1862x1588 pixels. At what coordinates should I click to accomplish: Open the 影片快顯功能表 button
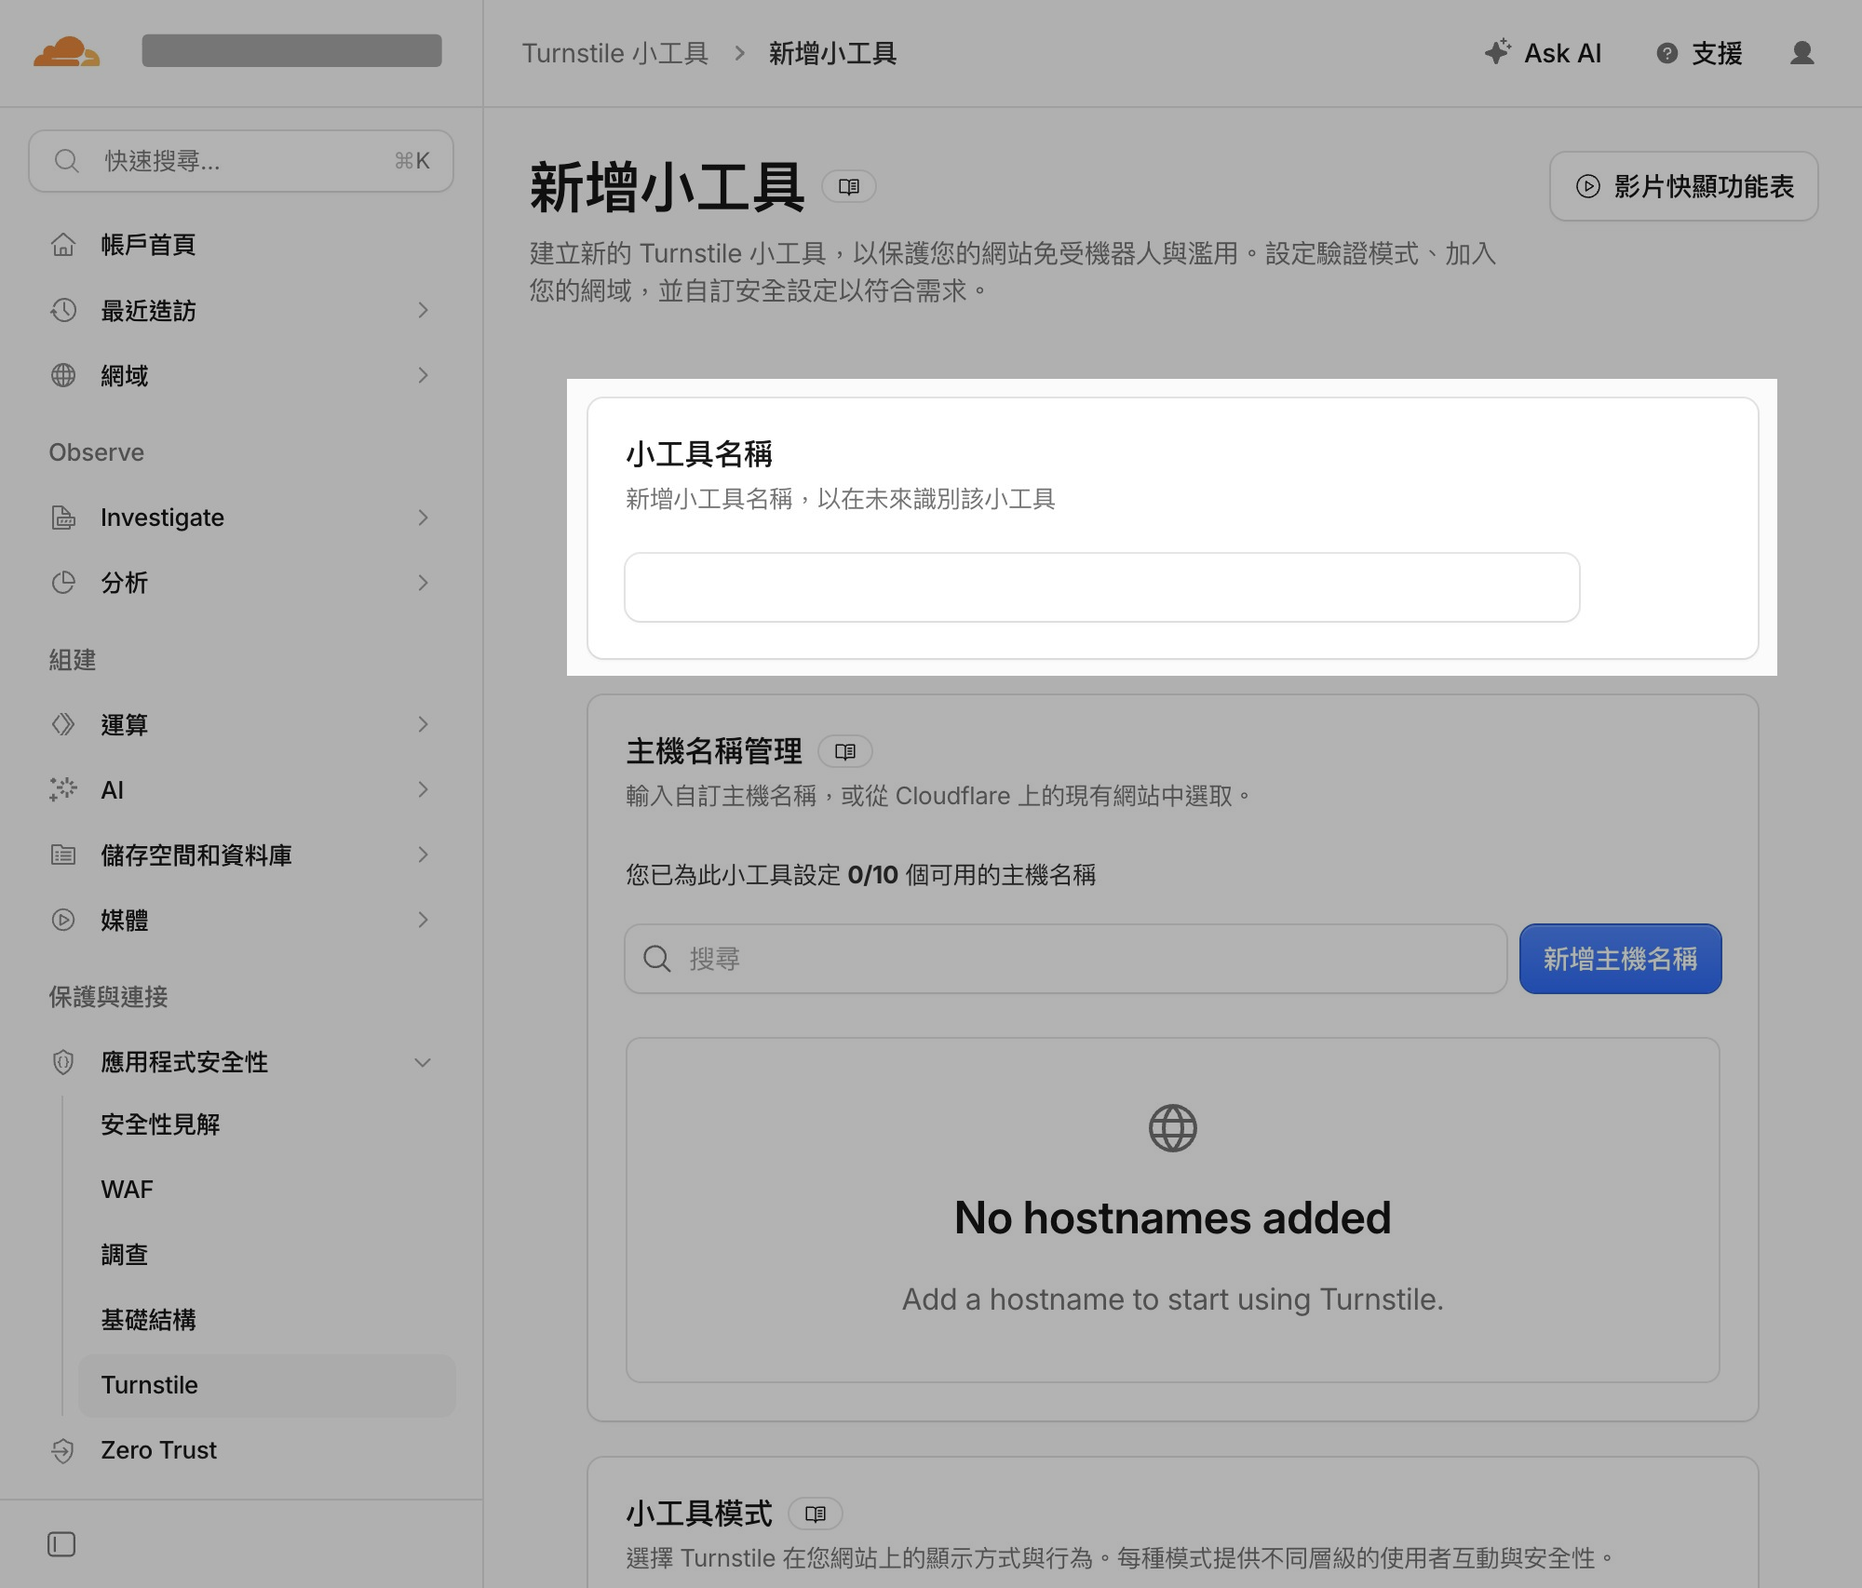click(1683, 186)
